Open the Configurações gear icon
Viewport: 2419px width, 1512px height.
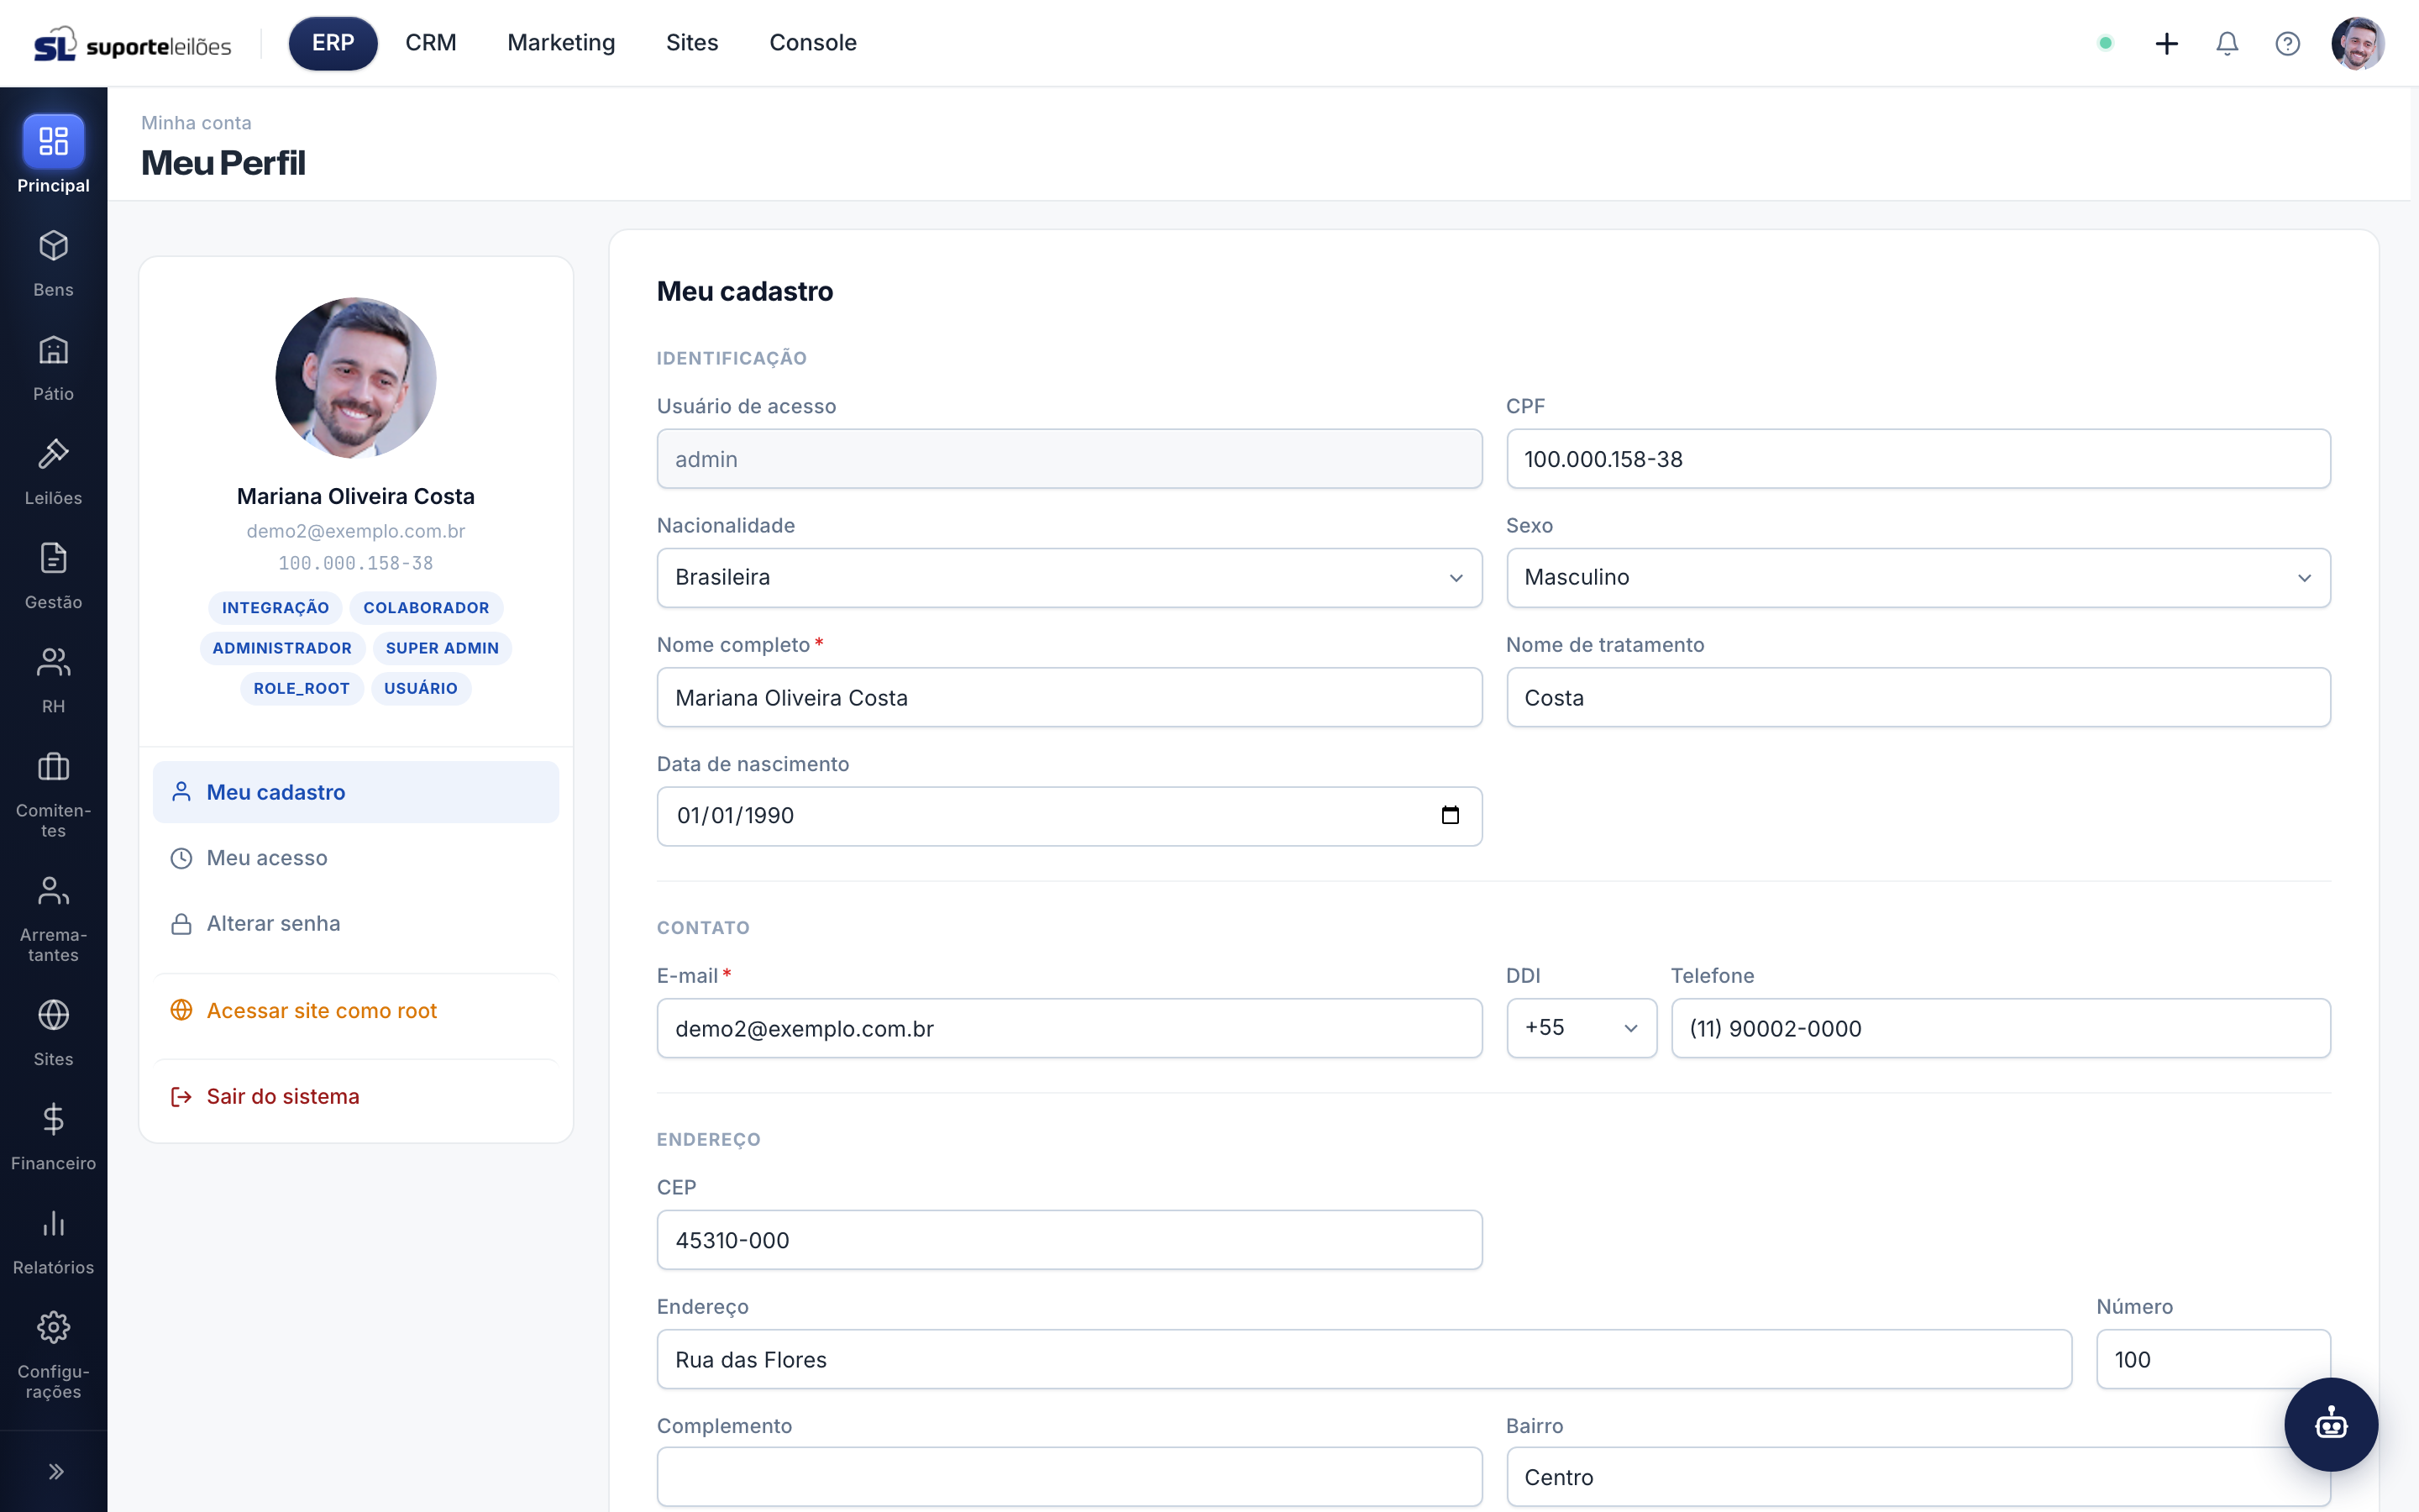tap(53, 1327)
